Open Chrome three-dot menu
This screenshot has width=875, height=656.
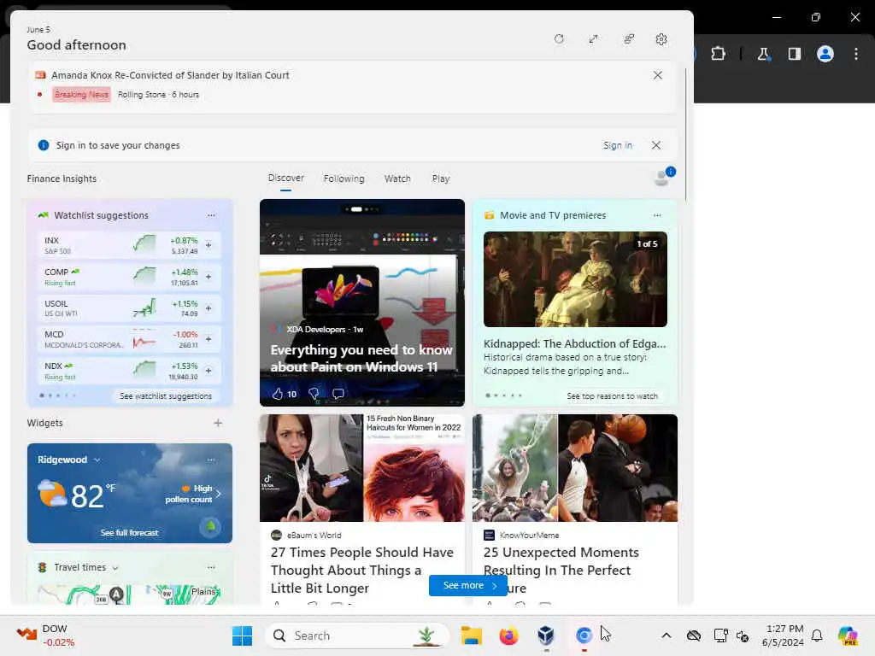point(856,54)
